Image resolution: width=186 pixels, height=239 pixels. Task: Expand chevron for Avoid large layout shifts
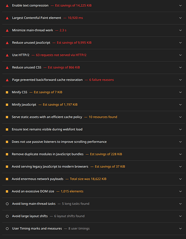(x=180, y=216)
